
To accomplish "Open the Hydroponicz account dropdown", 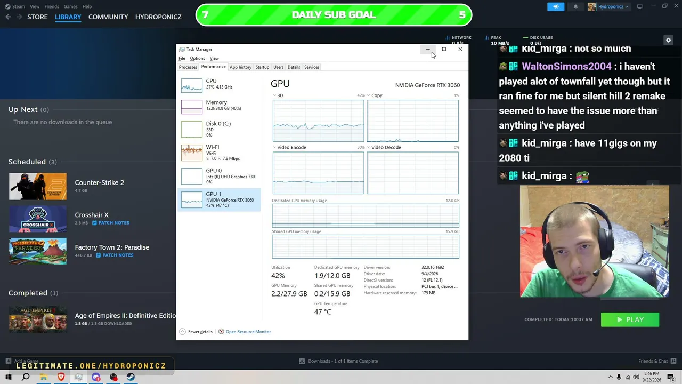I will click(x=609, y=7).
